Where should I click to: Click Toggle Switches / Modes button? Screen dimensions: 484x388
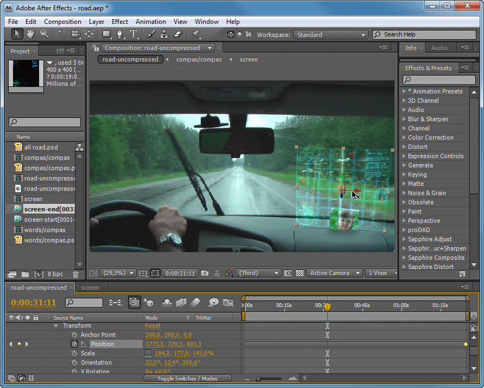(x=187, y=378)
